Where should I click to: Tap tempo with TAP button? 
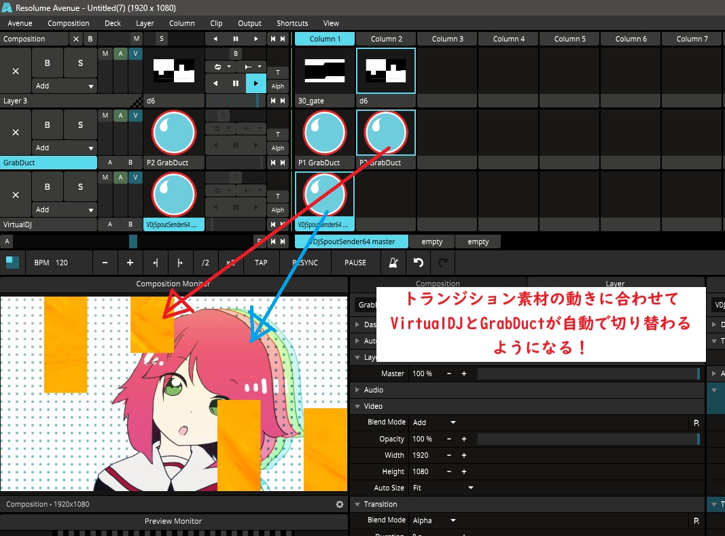[x=261, y=263]
